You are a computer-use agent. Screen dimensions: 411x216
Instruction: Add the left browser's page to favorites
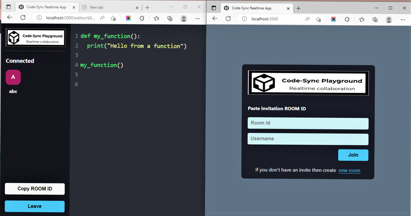(x=113, y=18)
